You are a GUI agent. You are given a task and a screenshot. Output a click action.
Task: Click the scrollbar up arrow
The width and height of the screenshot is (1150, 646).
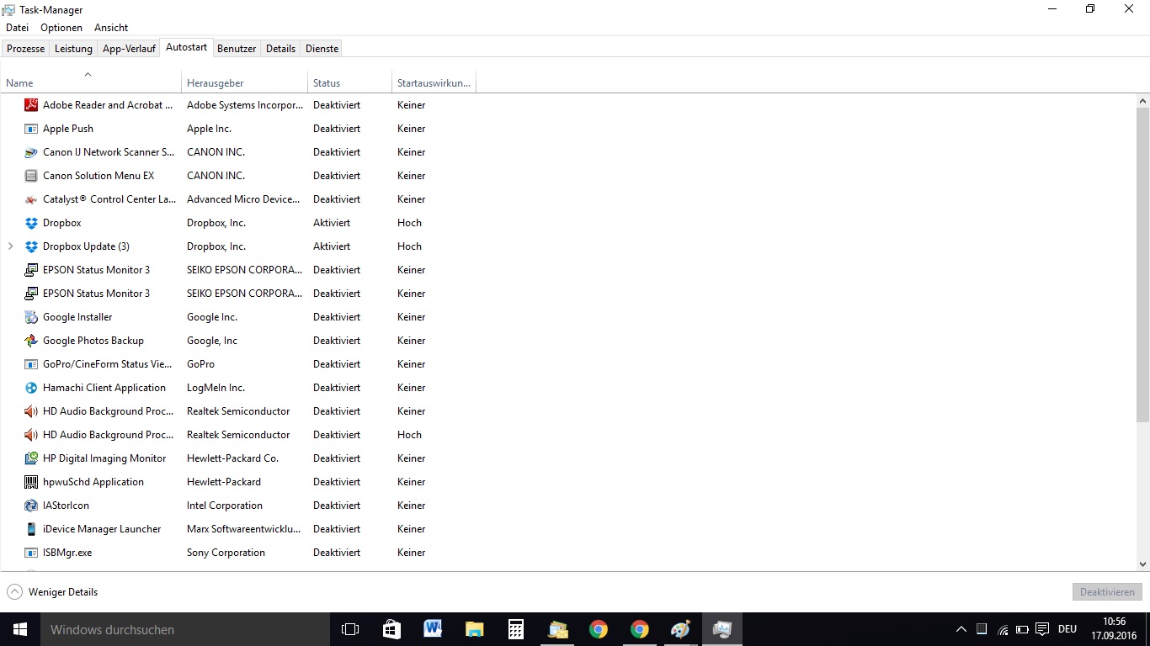click(x=1143, y=101)
